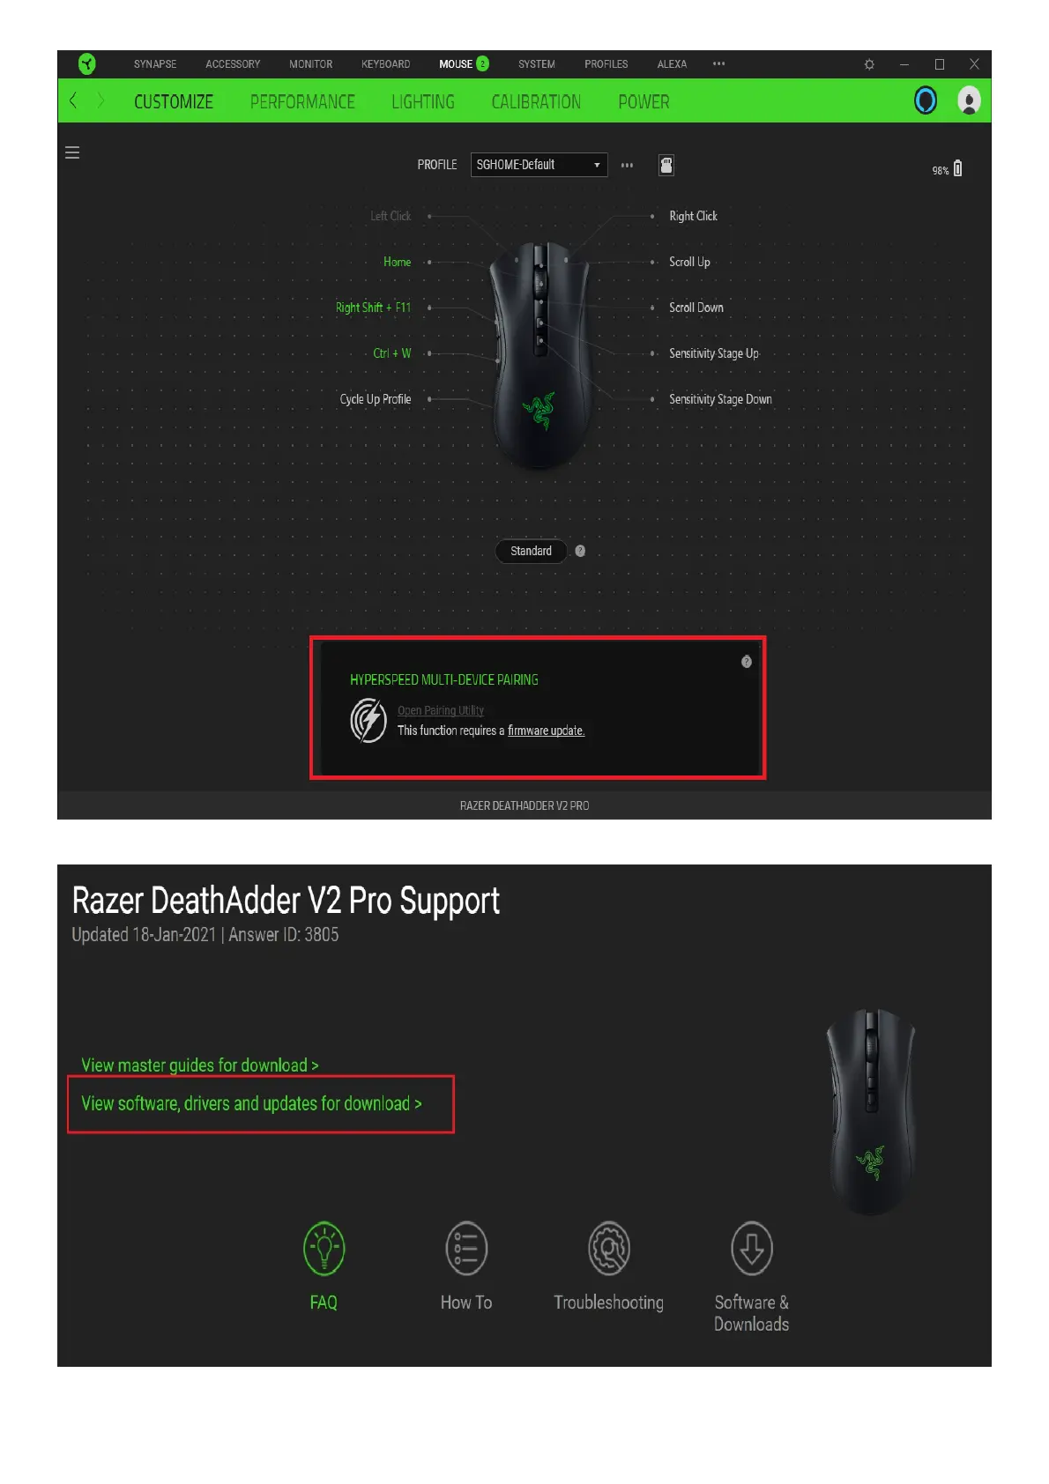This screenshot has height=1484, width=1049.
Task: Click the on-board memory profile icon
Action: (x=666, y=165)
